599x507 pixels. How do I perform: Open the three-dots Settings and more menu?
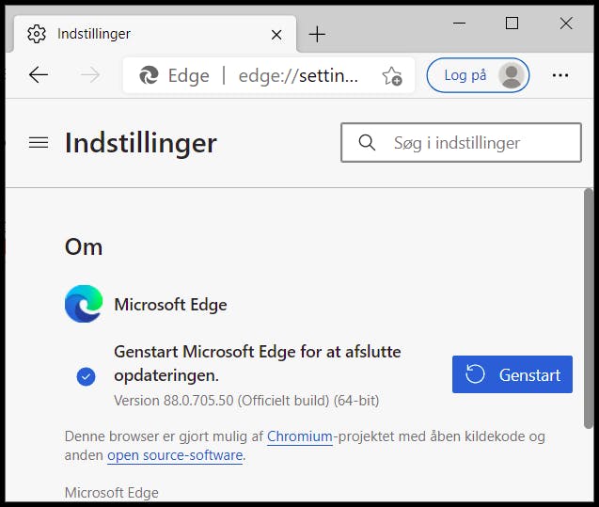click(x=560, y=75)
